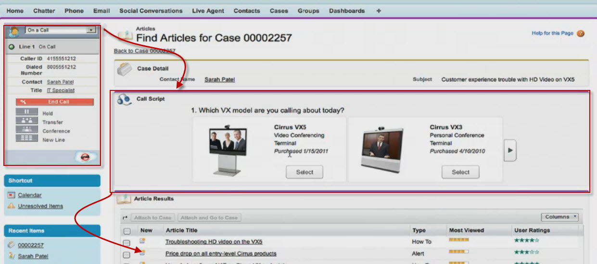
Task: Click the Transfer call icon
Action: tap(26, 120)
